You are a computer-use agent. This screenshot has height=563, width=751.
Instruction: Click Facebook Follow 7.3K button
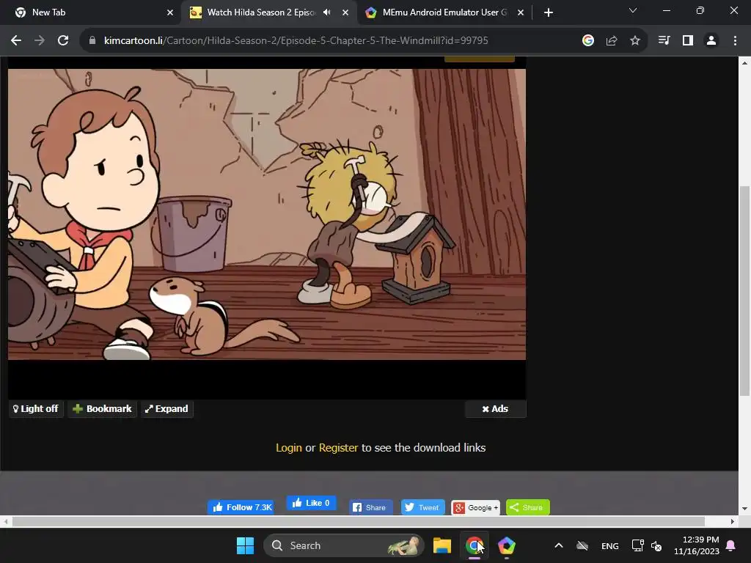(x=241, y=507)
